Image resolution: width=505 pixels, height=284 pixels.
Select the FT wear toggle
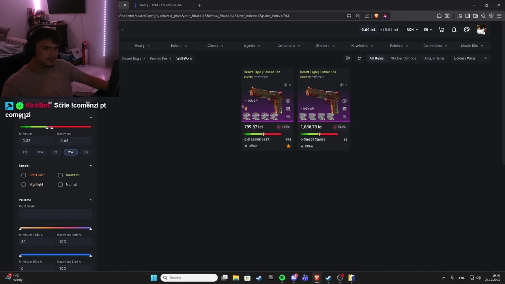(x=56, y=152)
